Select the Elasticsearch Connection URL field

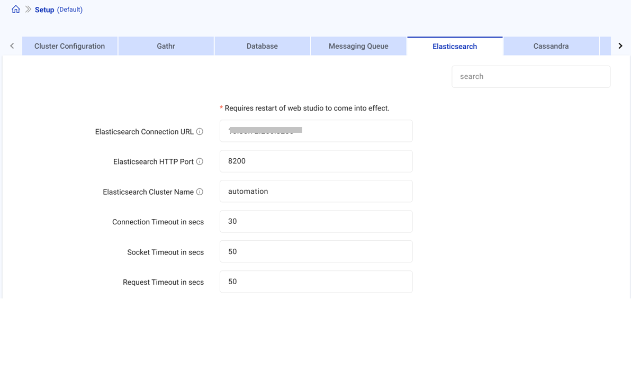click(x=316, y=131)
